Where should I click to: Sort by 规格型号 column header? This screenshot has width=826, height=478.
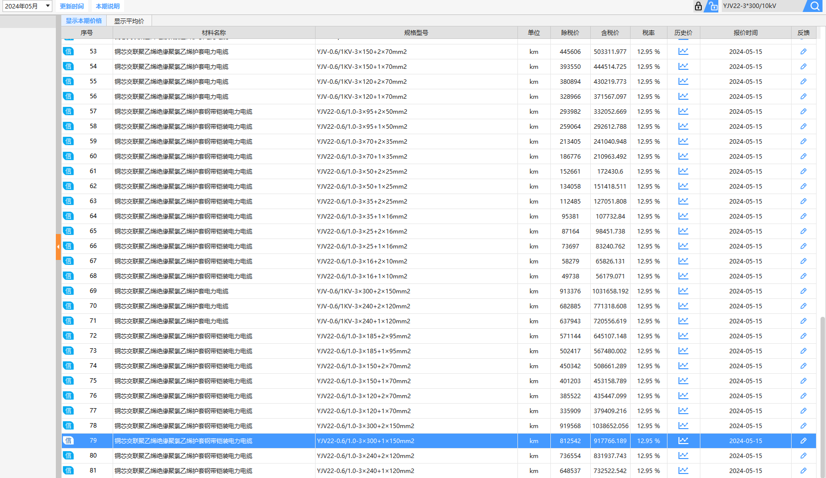pyautogui.click(x=416, y=33)
